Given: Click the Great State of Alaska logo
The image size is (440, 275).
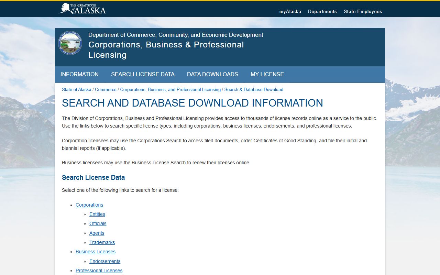Looking at the screenshot, I should click(x=82, y=9).
